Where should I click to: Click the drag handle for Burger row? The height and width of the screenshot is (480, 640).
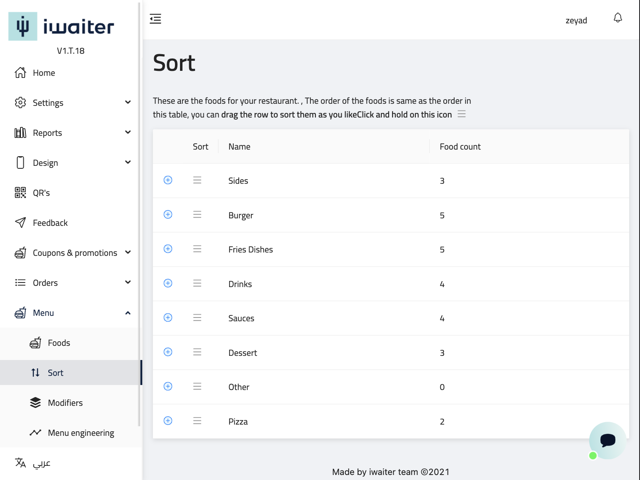point(197,215)
